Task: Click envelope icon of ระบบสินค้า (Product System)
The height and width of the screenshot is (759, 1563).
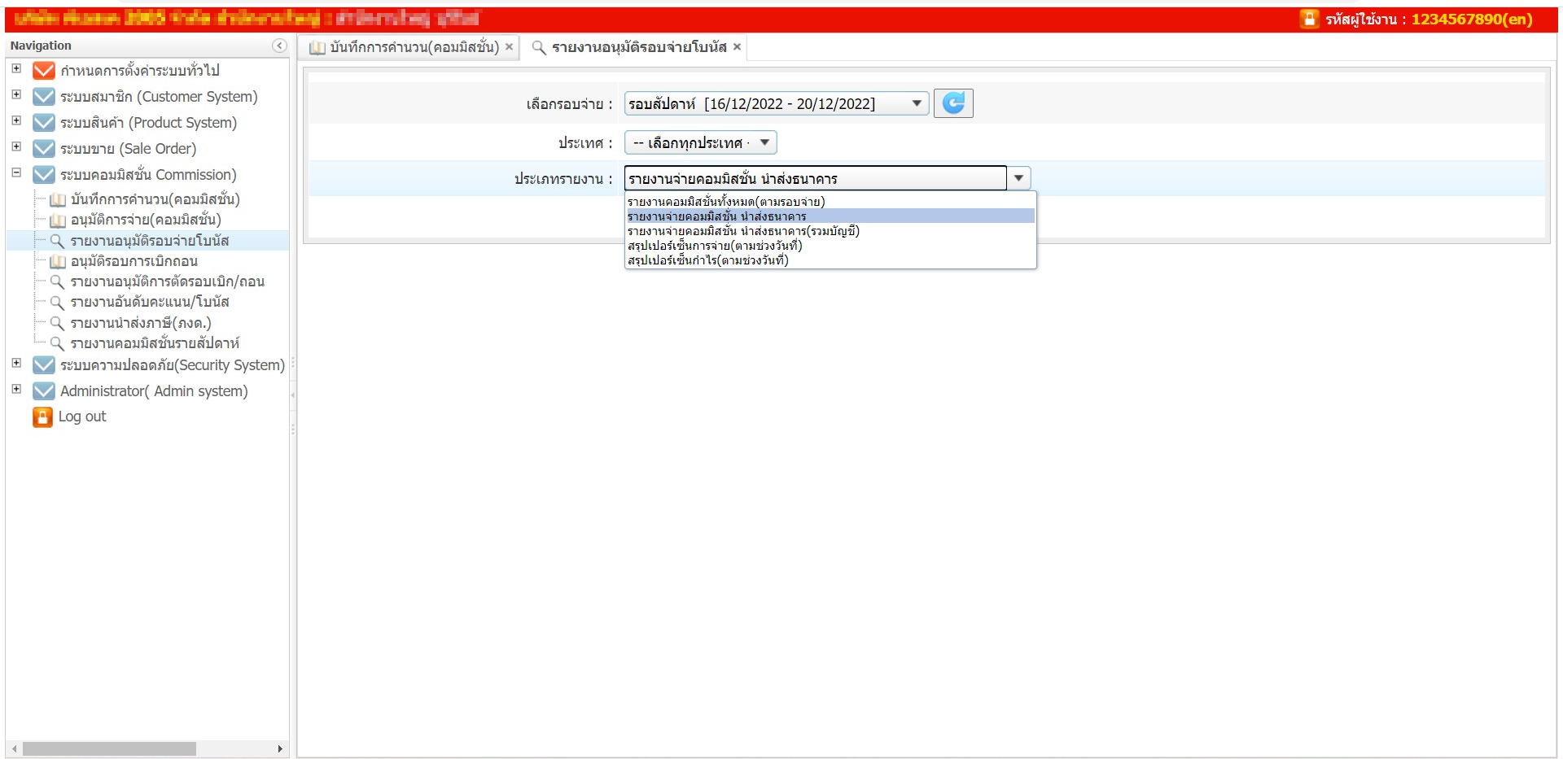Action: 43,123
